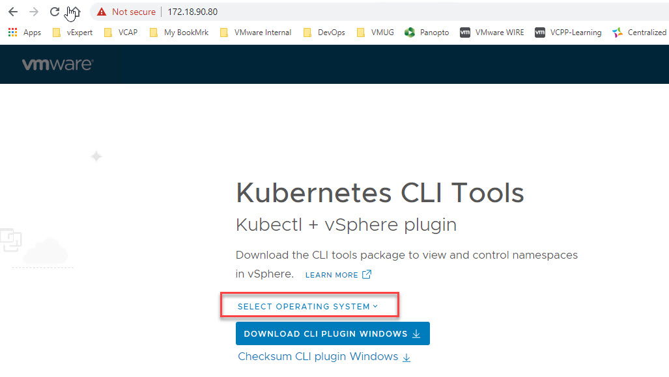
Task: Click the browser forward arrow
Action: coord(34,12)
